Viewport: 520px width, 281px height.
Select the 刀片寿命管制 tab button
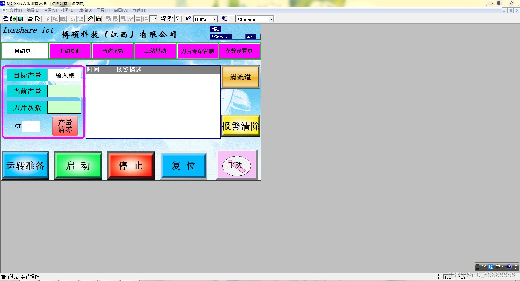(197, 51)
